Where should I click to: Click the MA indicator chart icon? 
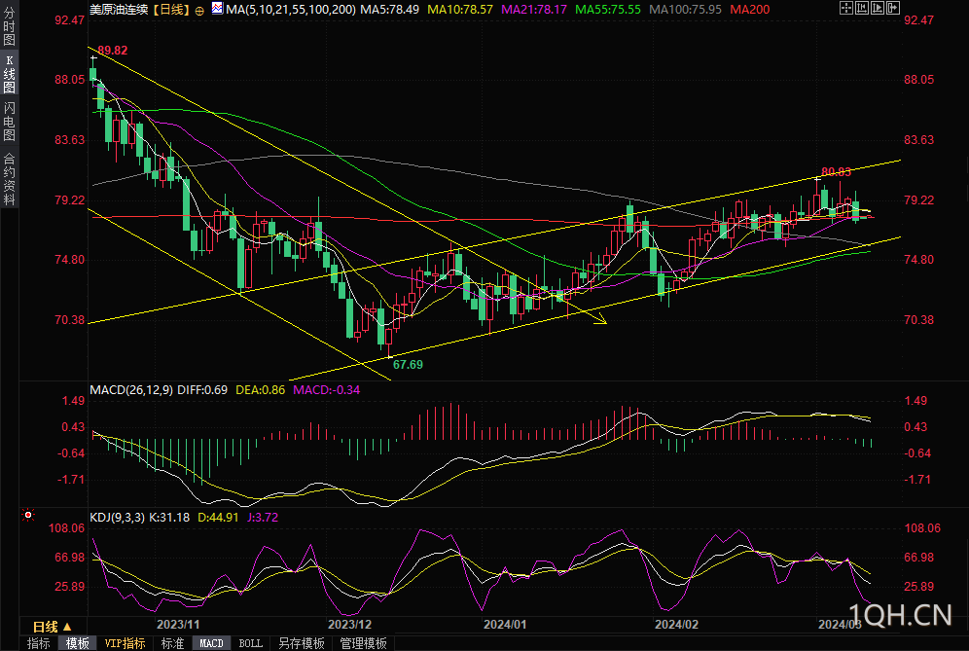217,8
